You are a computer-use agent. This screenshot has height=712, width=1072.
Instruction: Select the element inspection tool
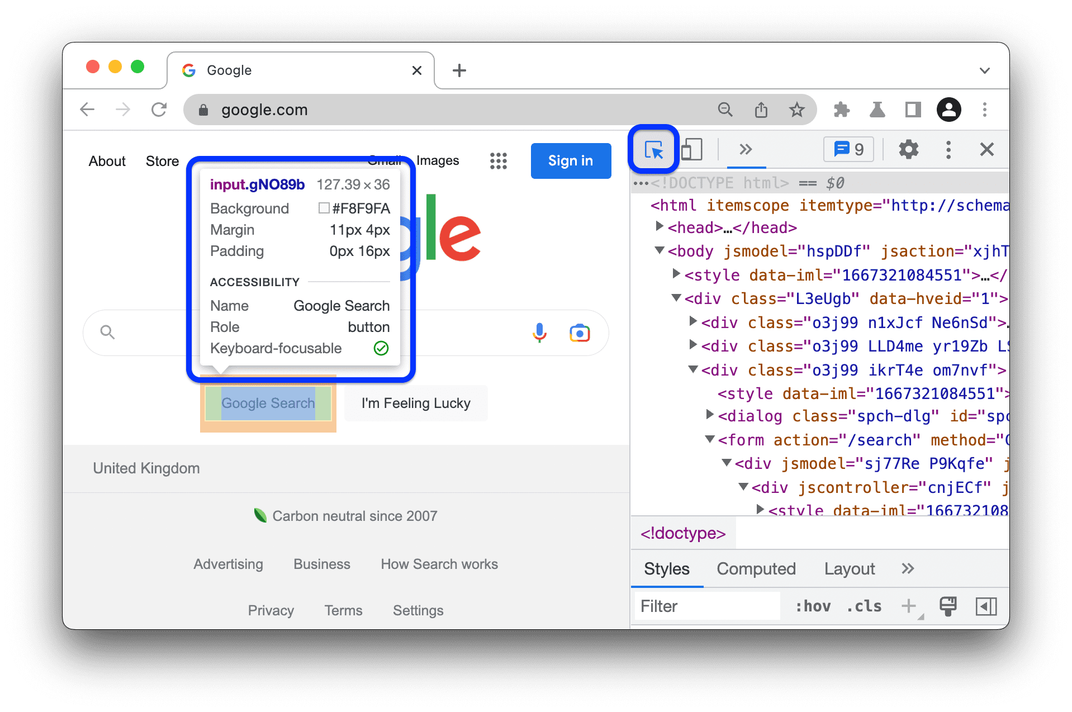pyautogui.click(x=653, y=149)
